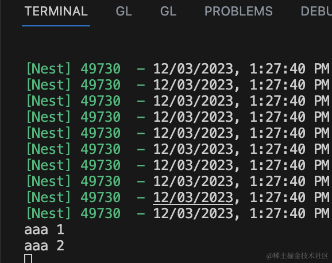Click the hollow terminal cursor block
This screenshot has height=263, width=332.
28,258
